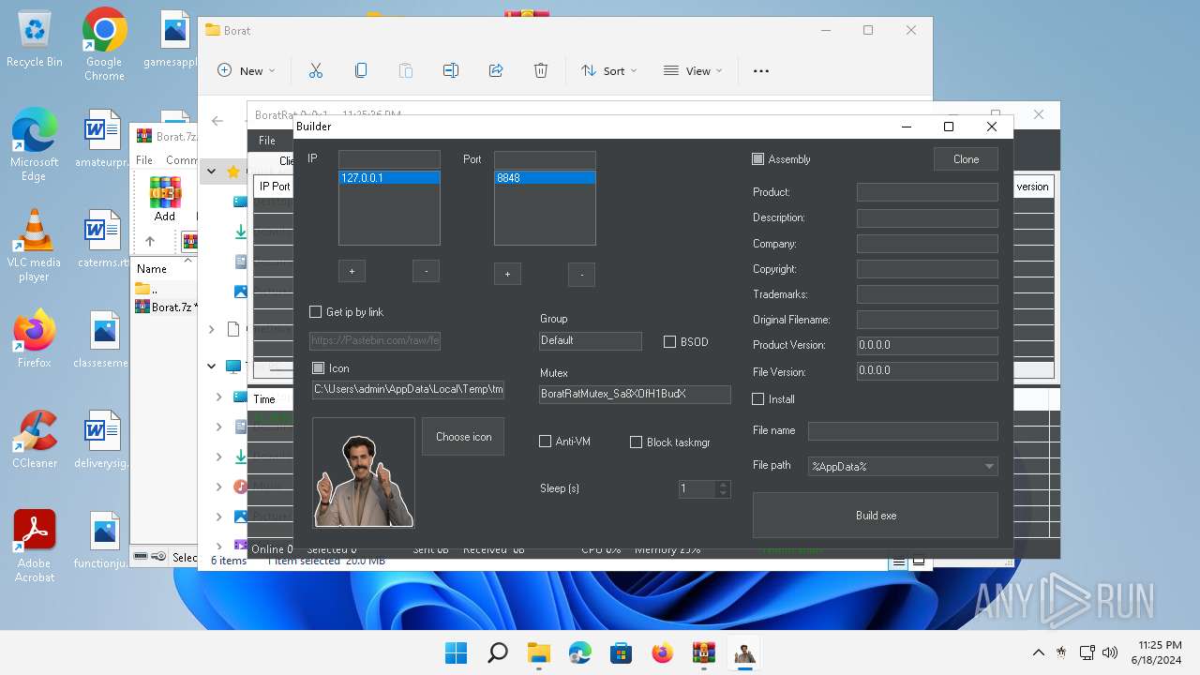
Task: Collapse the starred Quick access tree node
Action: point(212,172)
